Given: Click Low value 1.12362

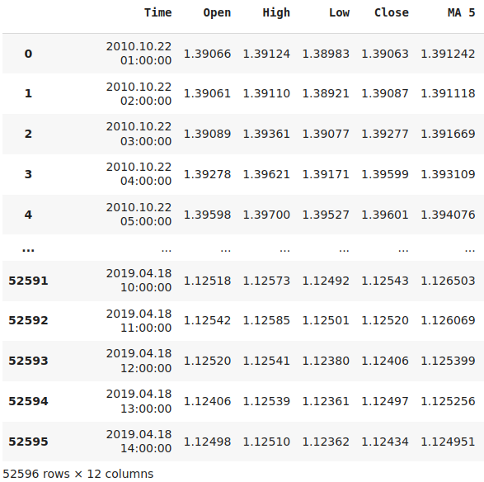Looking at the screenshot, I should 326,442.
